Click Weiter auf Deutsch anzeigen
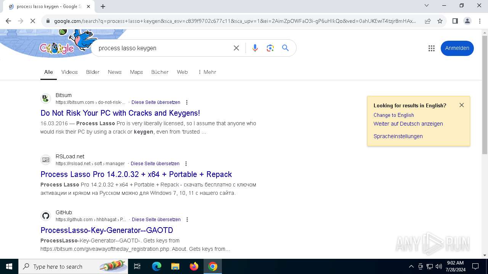 pyautogui.click(x=408, y=124)
